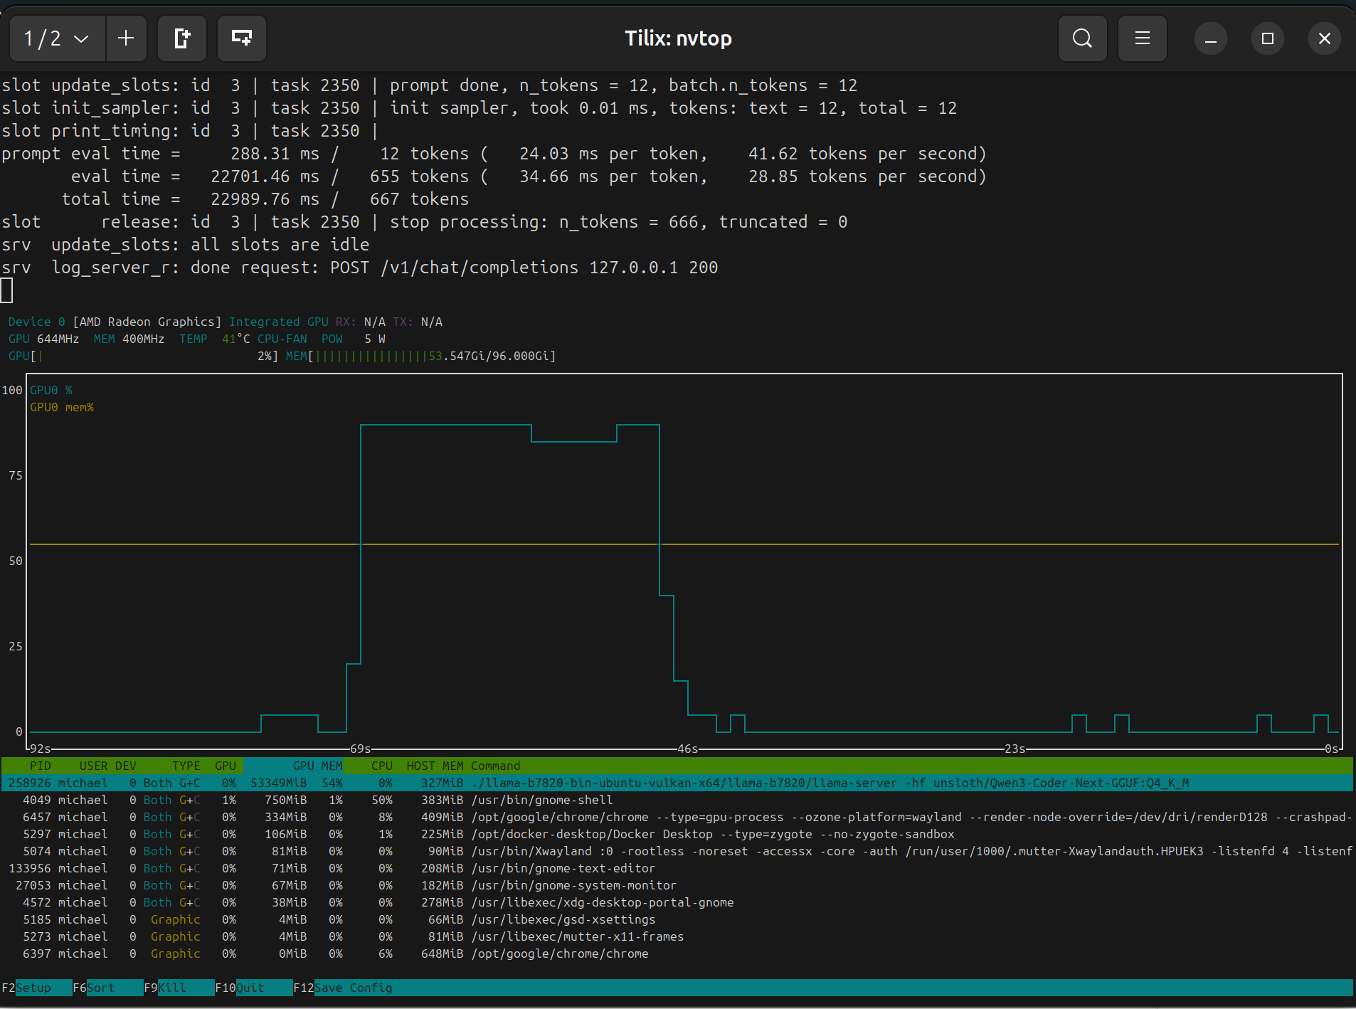
Task: Click the add terminal right icon
Action: 182,38
